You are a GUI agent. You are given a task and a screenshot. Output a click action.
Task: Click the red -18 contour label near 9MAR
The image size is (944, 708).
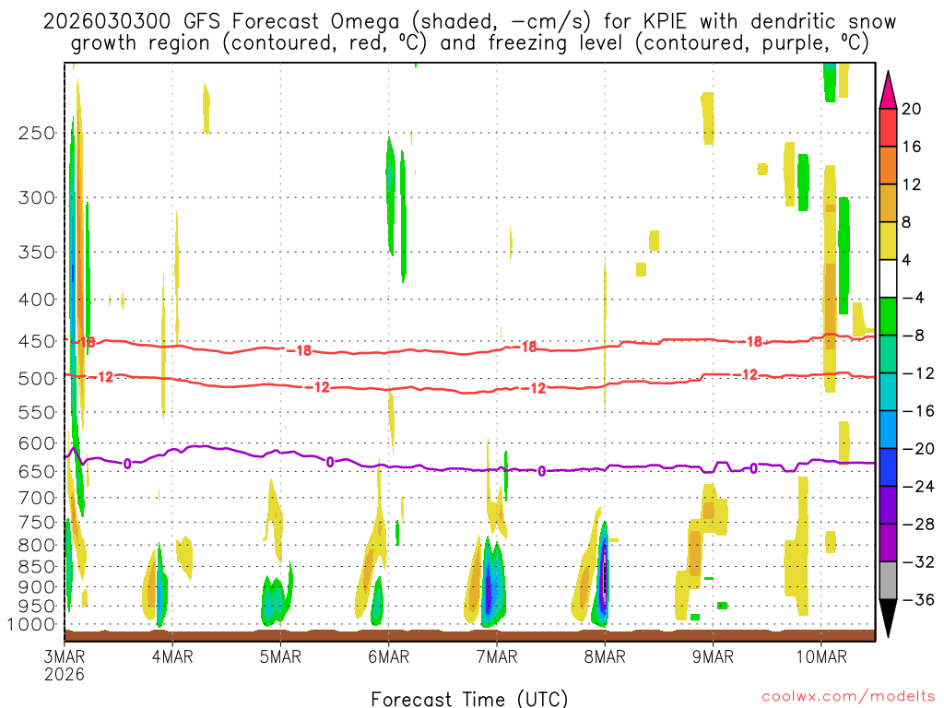tap(753, 342)
